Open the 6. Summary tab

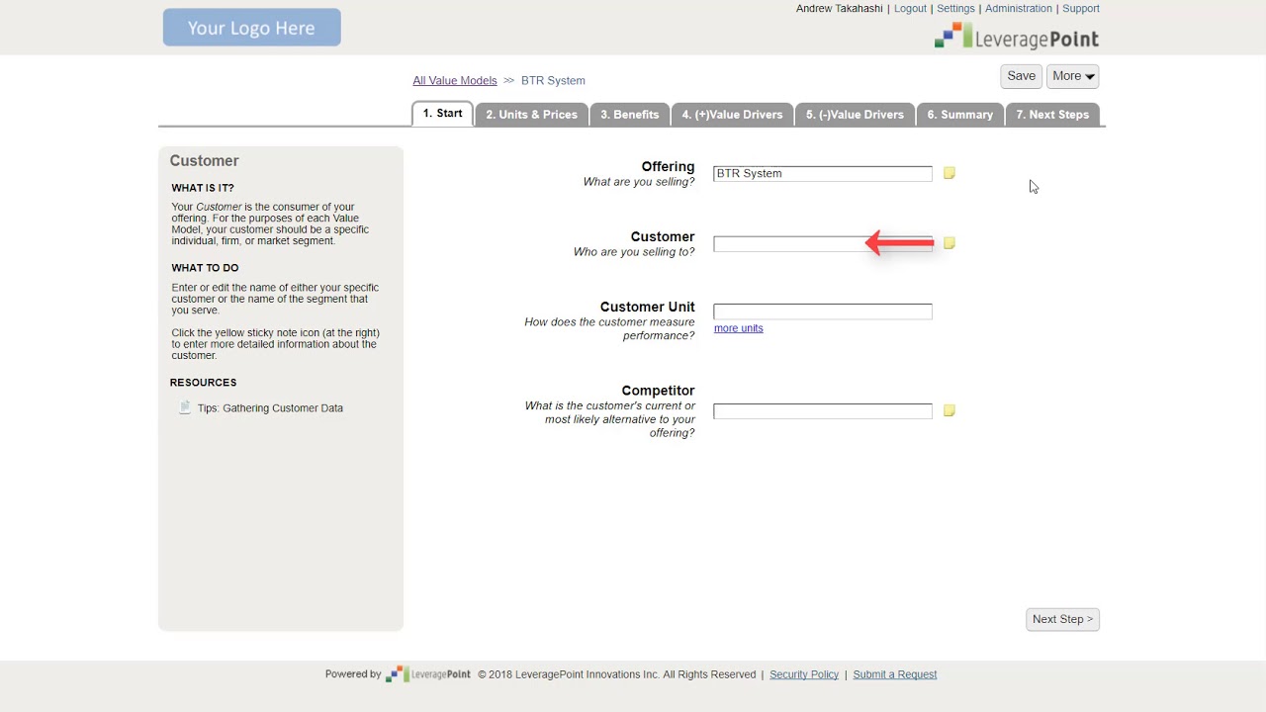[959, 115]
